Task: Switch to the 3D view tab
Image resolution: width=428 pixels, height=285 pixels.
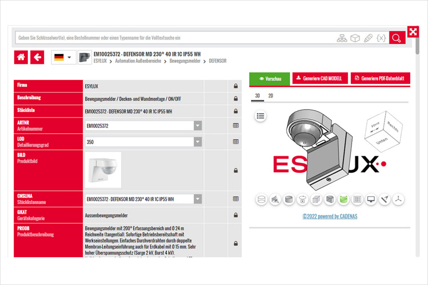Action: (x=257, y=96)
